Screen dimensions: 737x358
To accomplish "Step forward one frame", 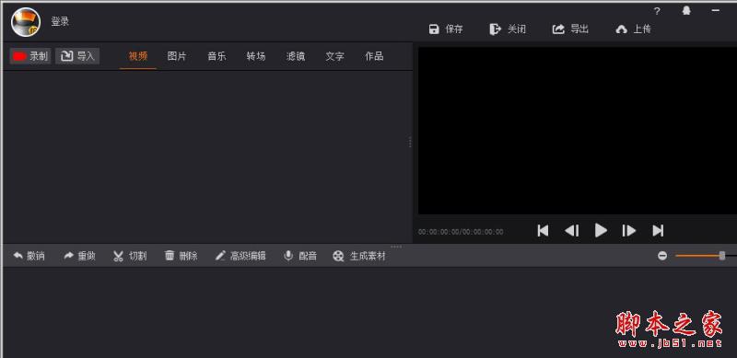I will pyautogui.click(x=629, y=231).
